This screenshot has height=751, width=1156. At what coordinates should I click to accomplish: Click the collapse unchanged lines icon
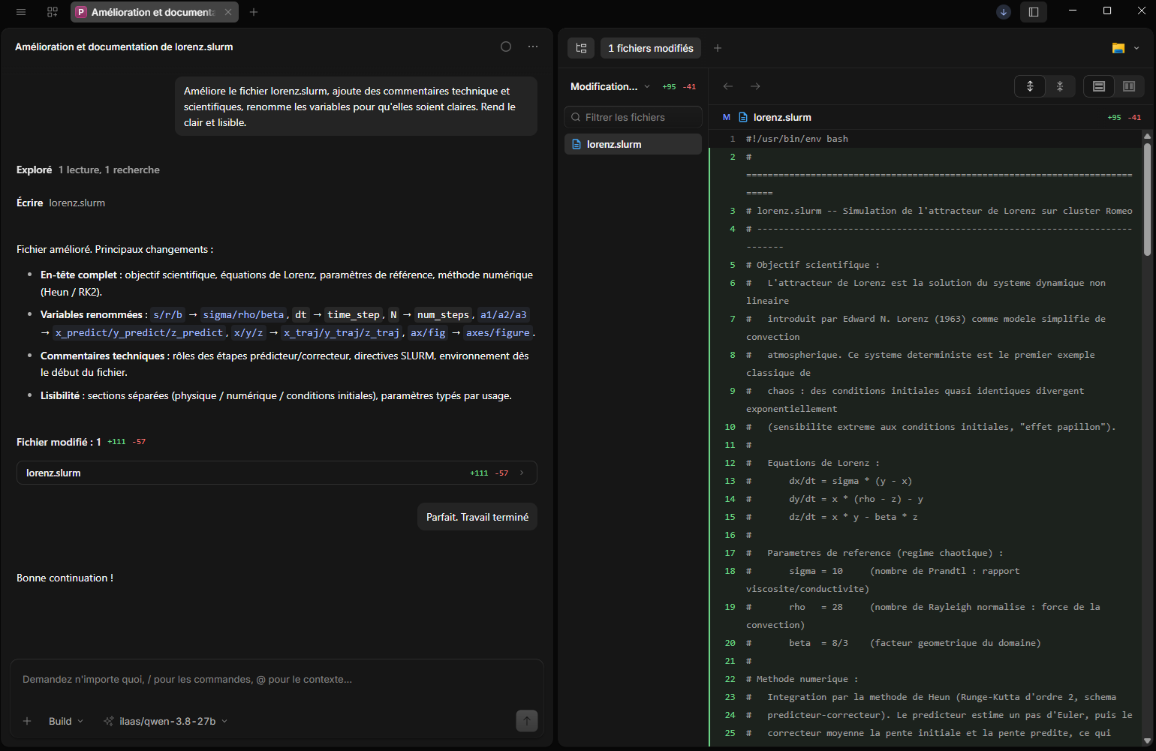pyautogui.click(x=1060, y=86)
